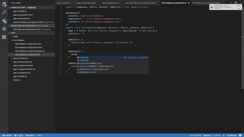Switch to the app.module.ts tab

pos(63,3)
